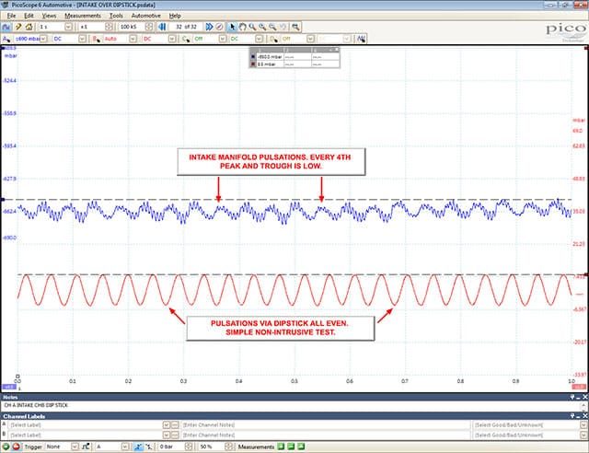Select the arrow pointer tool
Image resolution: width=589 pixels, height=453 pixels.
232,27
